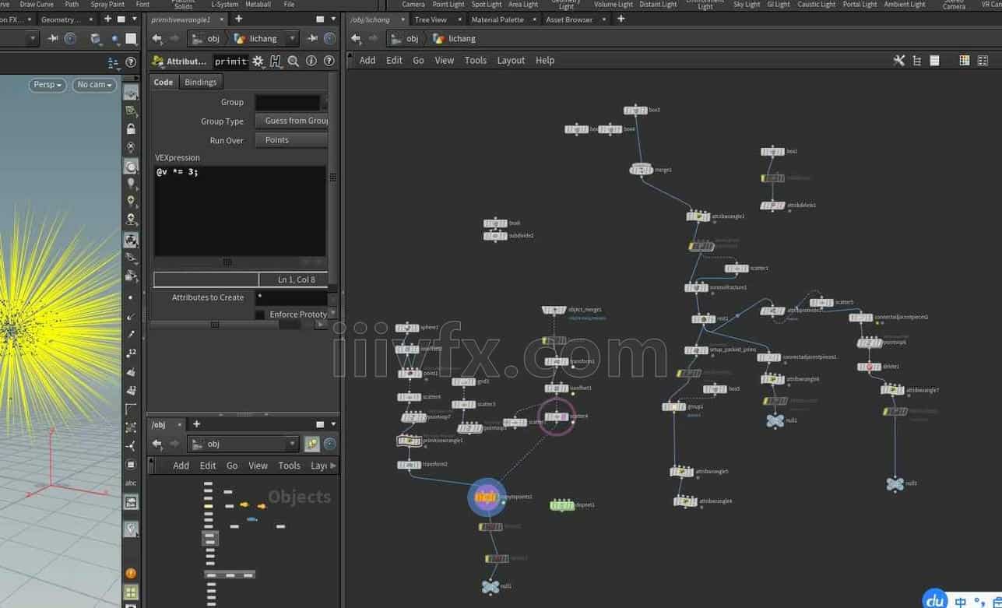Viewport: 1002px width, 608px height.
Task: Open viewport display options menu icon
Action: [114, 63]
